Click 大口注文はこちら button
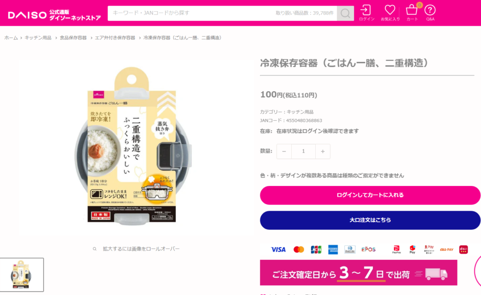 (370, 220)
